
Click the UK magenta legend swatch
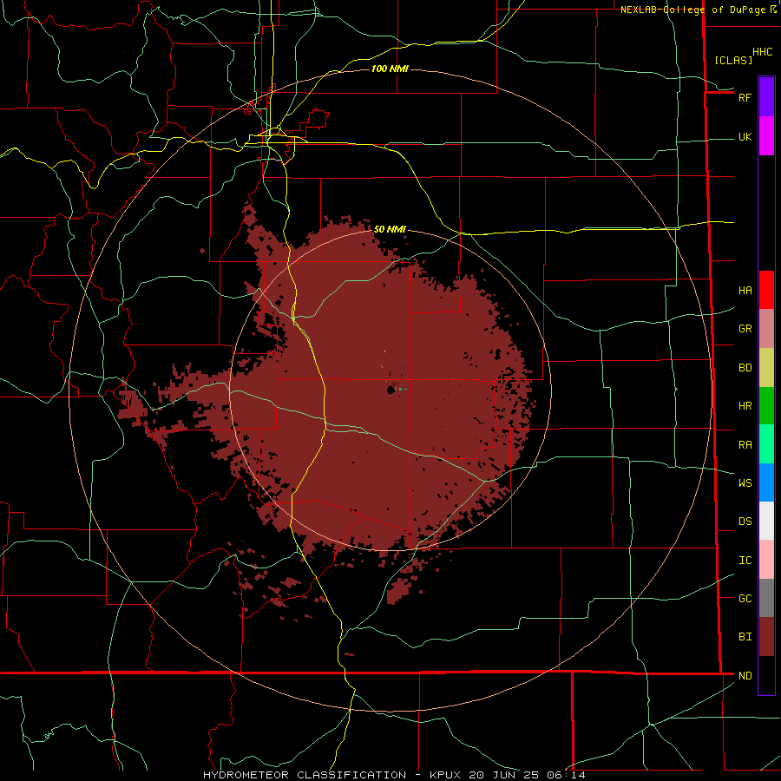(x=766, y=136)
